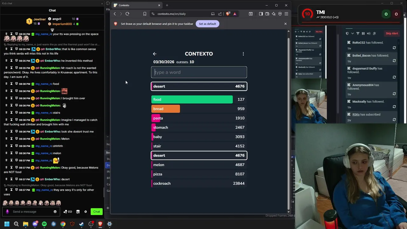Screen dimensions: 407x229
Task: Open Brave Wallet icon
Action: point(267,14)
